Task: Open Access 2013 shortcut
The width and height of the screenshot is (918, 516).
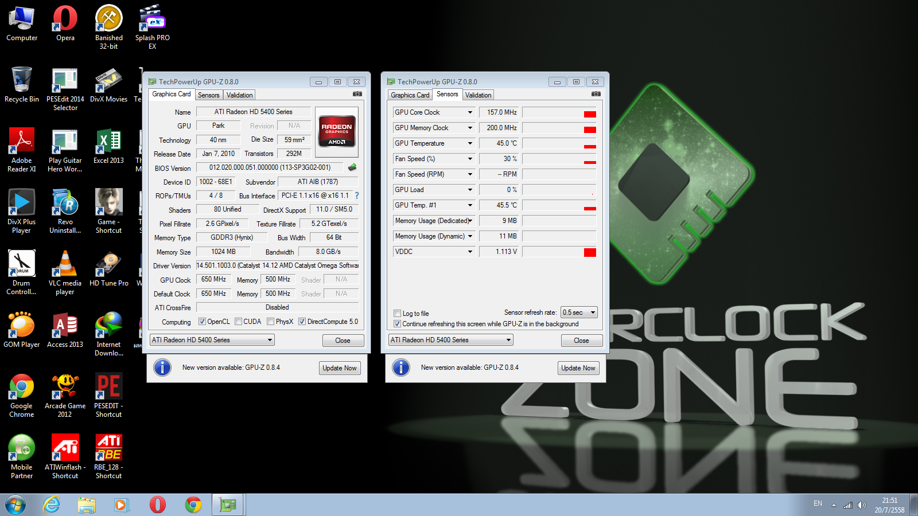Action: coord(65,330)
